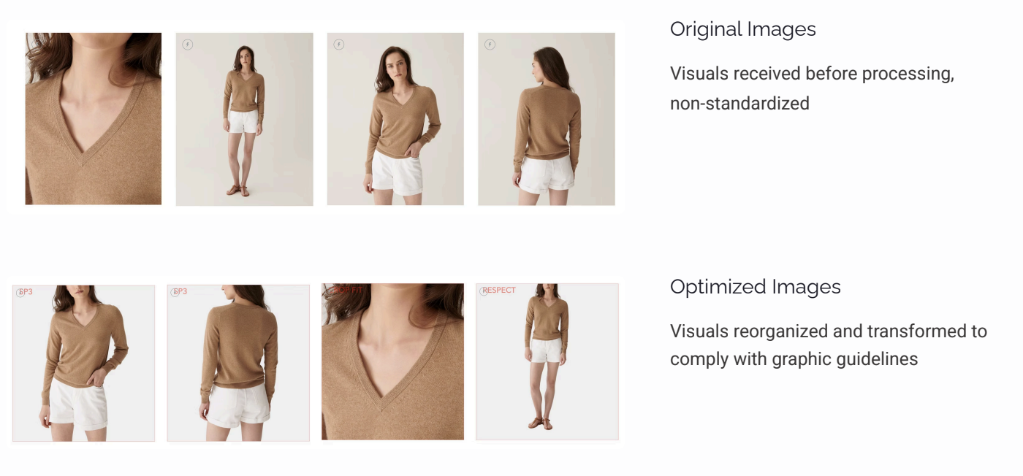Open original V-neck close-up thumbnail
Viewport: 1023px width, 476px height.
[94, 118]
